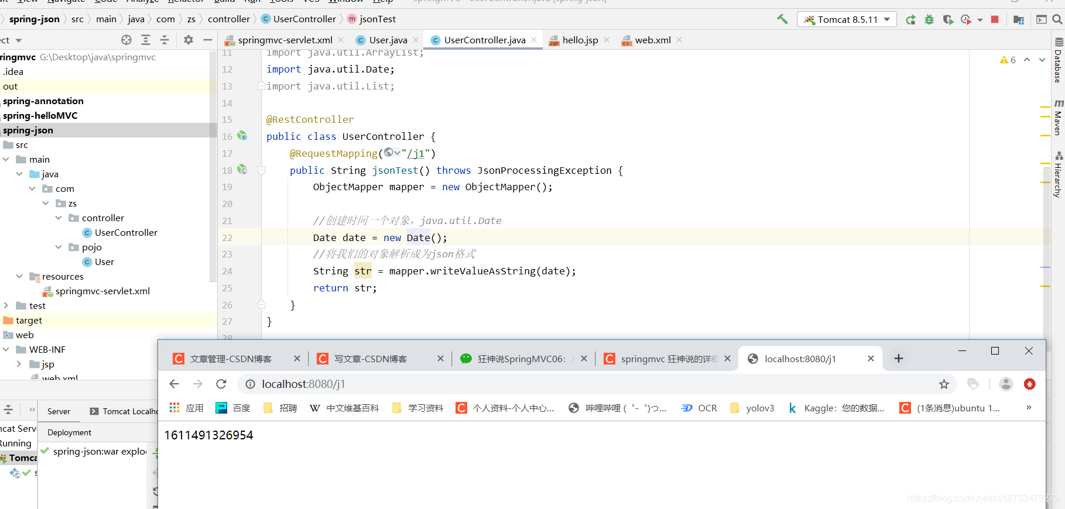This screenshot has width=1065, height=509.
Task: Open the browser profile avatar icon
Action: (x=1006, y=384)
